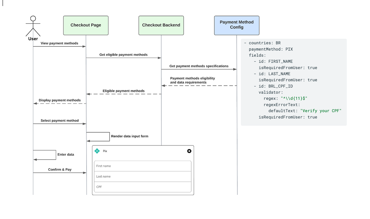
Task: Select the Pix payment radio button
Action: coord(189,151)
